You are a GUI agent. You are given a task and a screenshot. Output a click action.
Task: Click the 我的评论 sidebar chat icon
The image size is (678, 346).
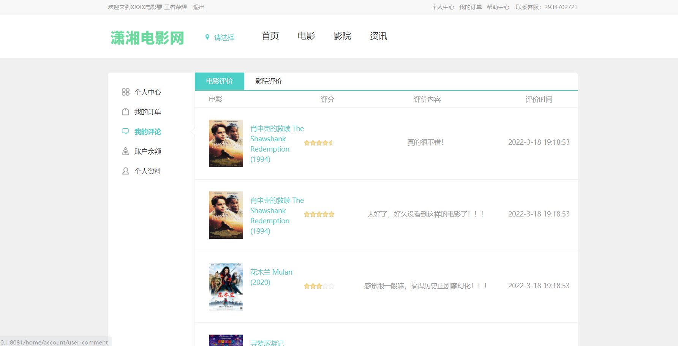tap(125, 131)
